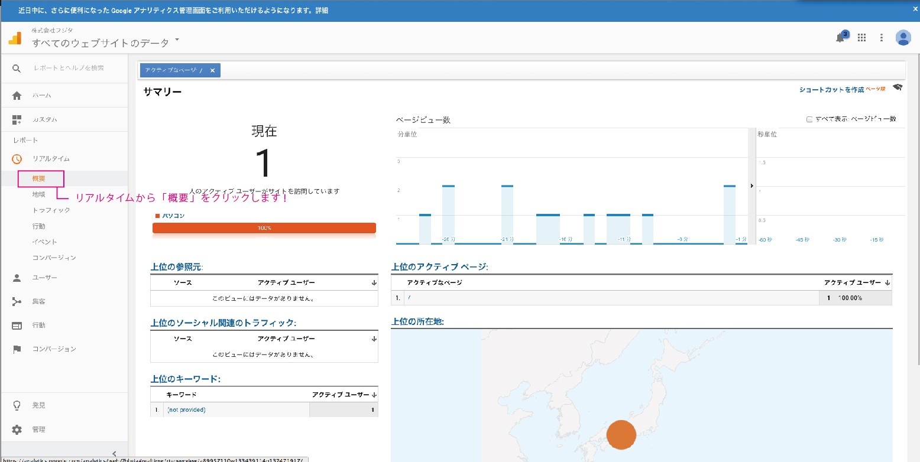Click the コンバージョン flag icon
920x462 pixels.
click(17, 349)
